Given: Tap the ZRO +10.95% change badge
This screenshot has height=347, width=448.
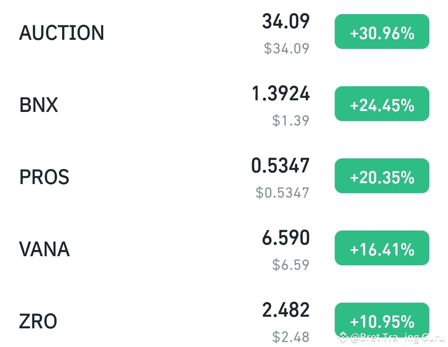Looking at the screenshot, I should pos(382,320).
